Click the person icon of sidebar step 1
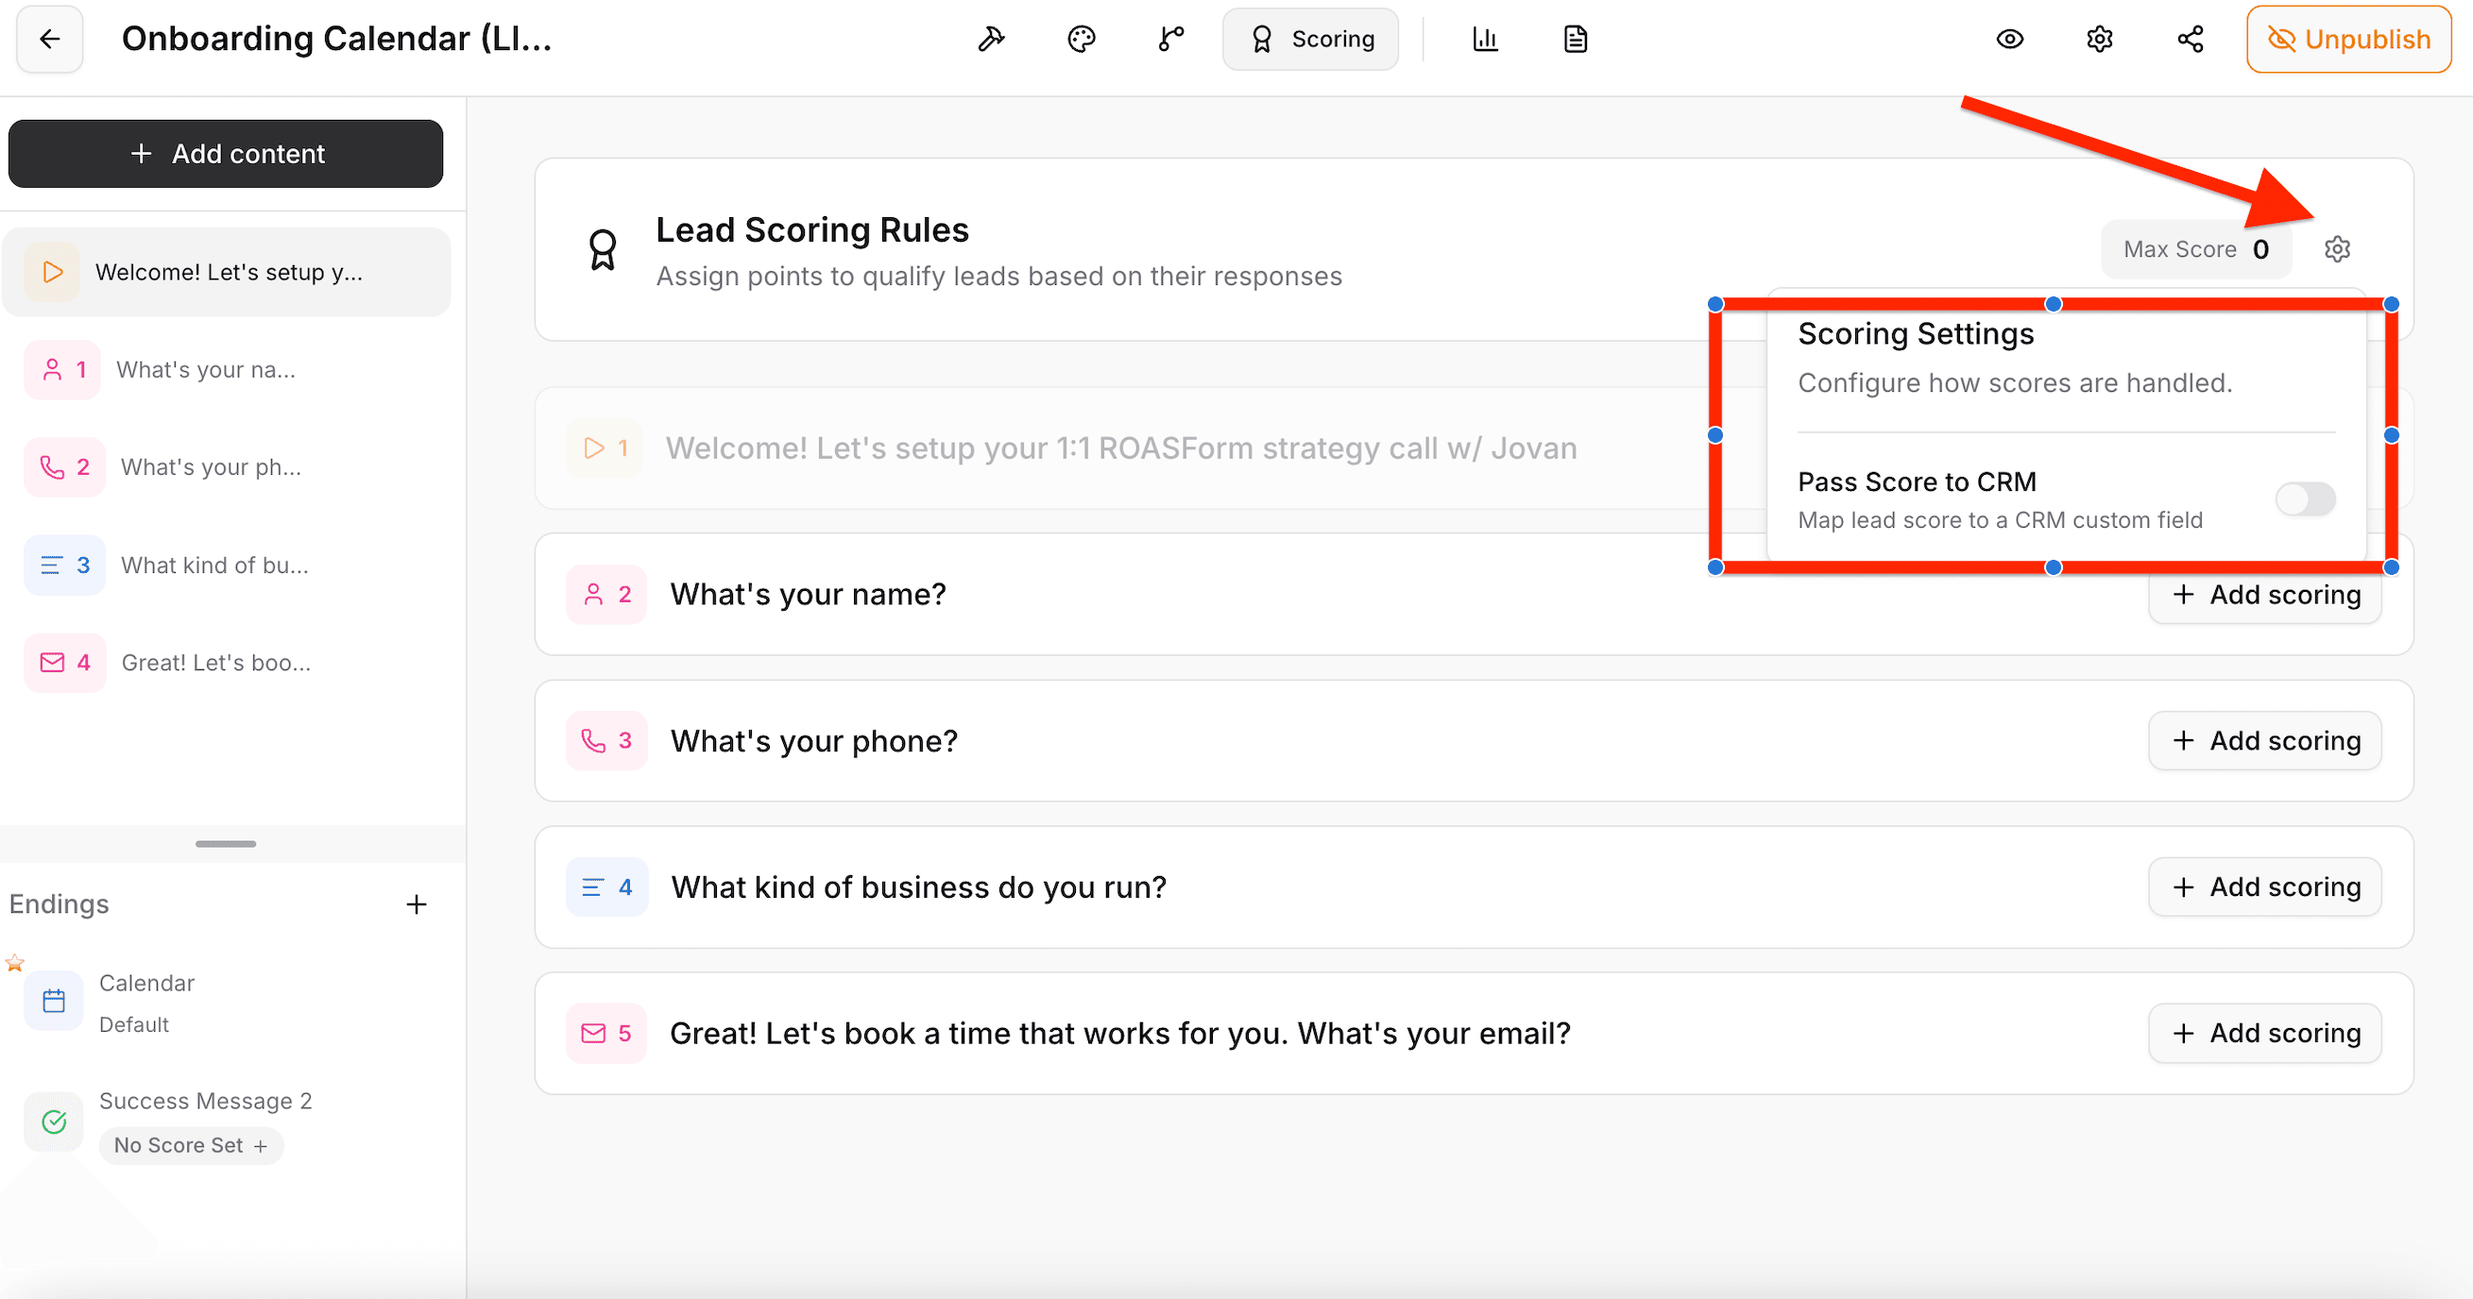The width and height of the screenshot is (2473, 1299). (52, 369)
